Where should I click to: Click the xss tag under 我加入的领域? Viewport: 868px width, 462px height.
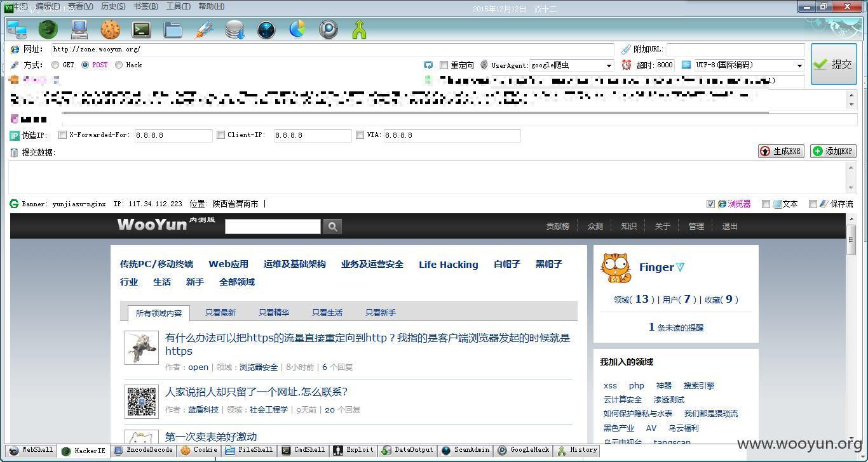click(610, 385)
